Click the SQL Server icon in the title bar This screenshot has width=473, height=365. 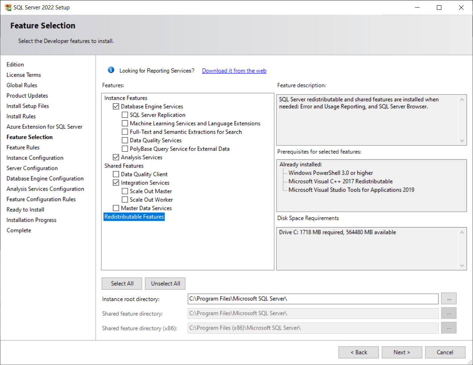coord(7,7)
